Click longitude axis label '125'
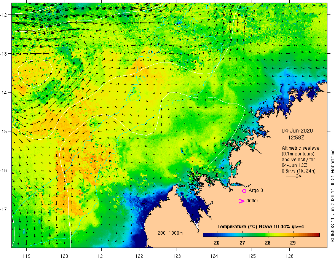335x259 pixels. click(252, 256)
